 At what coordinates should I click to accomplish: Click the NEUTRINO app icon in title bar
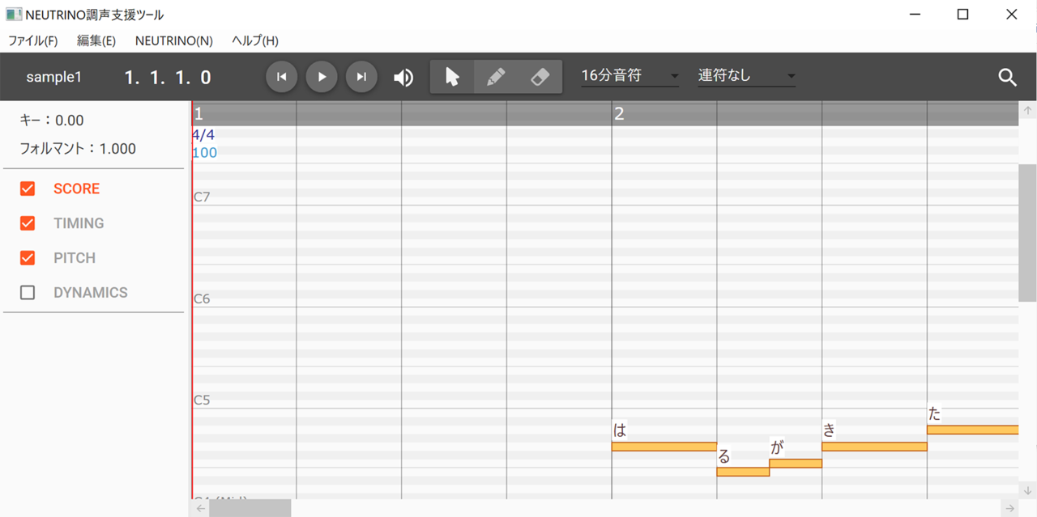tap(13, 14)
